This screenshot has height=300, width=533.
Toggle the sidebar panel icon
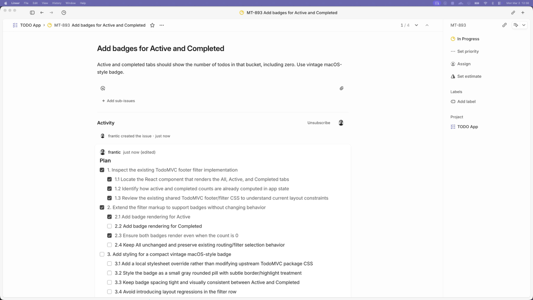32,13
